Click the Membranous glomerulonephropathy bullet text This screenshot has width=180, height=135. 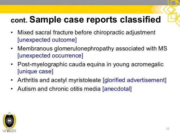tap(92, 48)
